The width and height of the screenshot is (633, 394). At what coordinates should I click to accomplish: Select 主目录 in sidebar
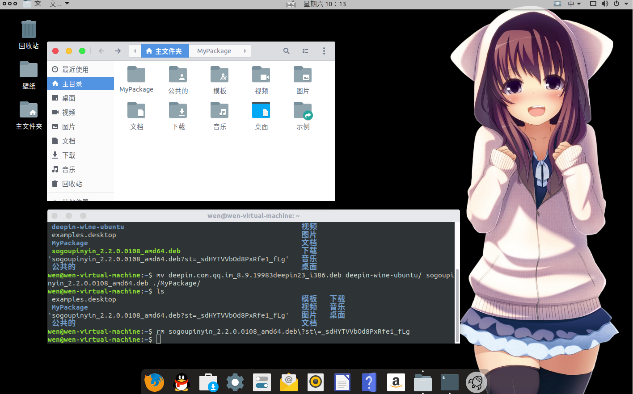[x=80, y=84]
